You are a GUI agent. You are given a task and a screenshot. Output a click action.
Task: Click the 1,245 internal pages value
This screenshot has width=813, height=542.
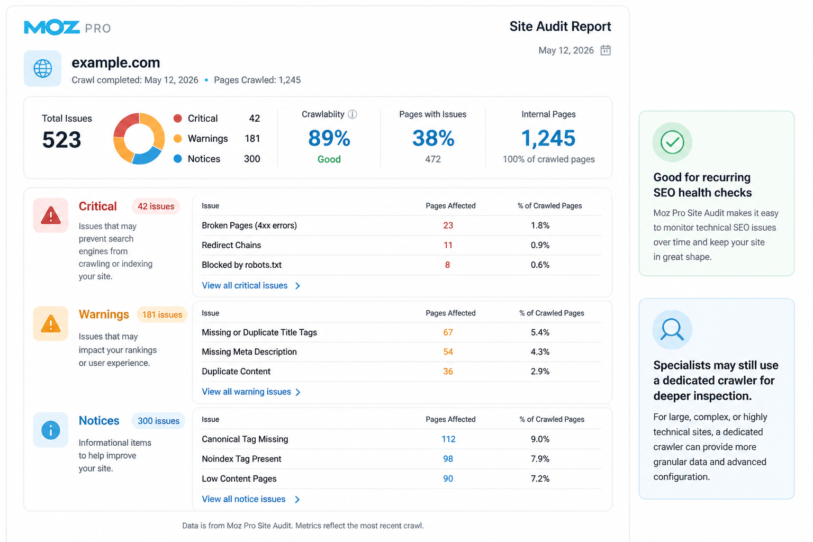tap(548, 138)
